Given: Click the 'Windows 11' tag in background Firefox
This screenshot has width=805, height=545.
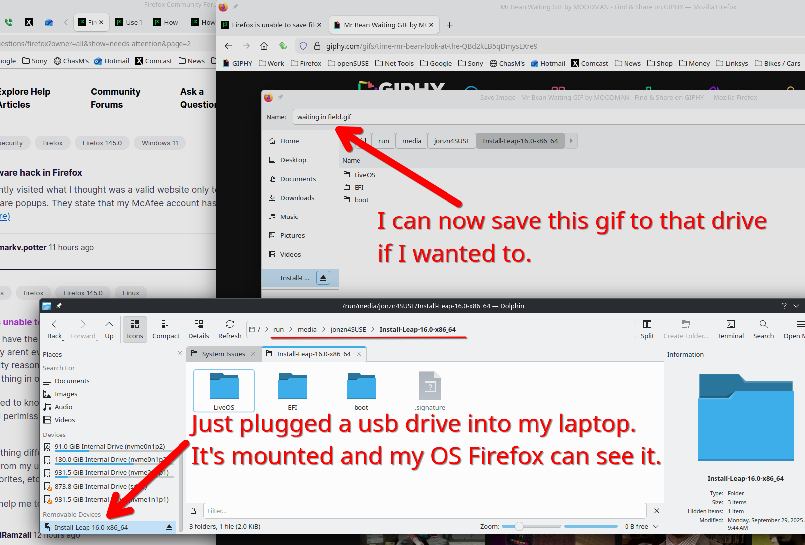Looking at the screenshot, I should (x=160, y=143).
